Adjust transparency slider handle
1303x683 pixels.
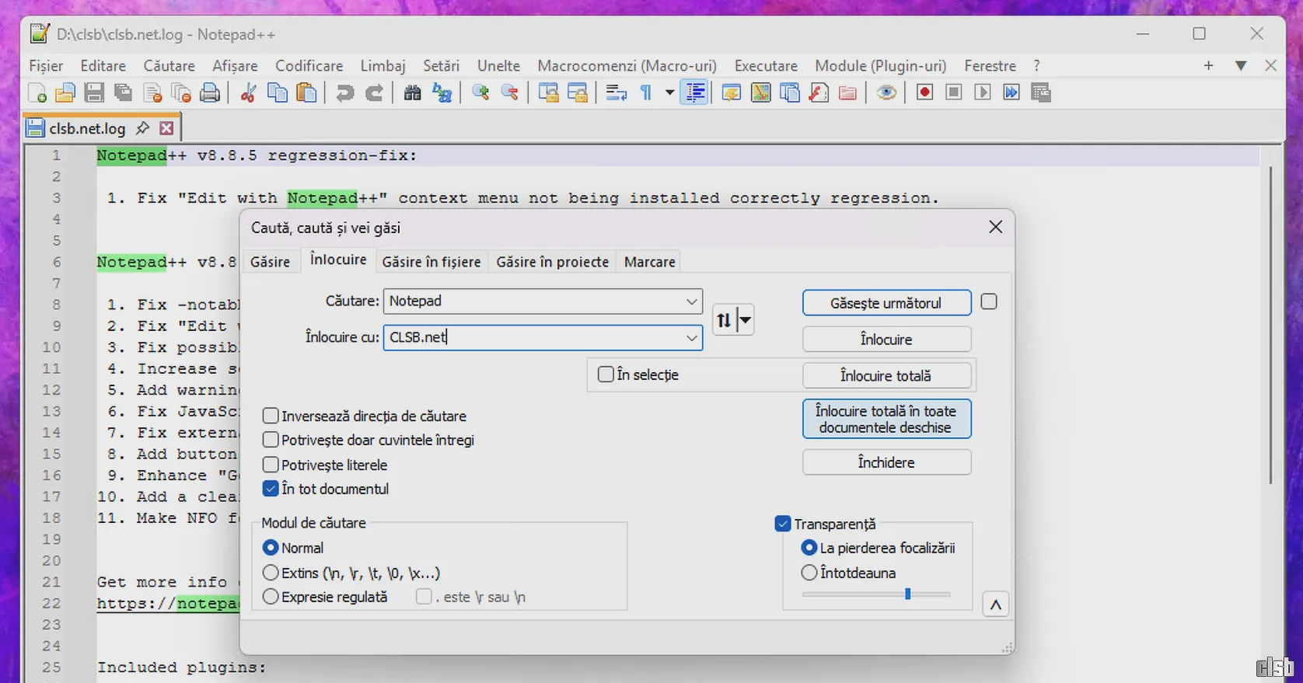(907, 594)
